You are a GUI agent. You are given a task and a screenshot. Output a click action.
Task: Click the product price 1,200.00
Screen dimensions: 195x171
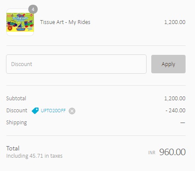point(175,22)
